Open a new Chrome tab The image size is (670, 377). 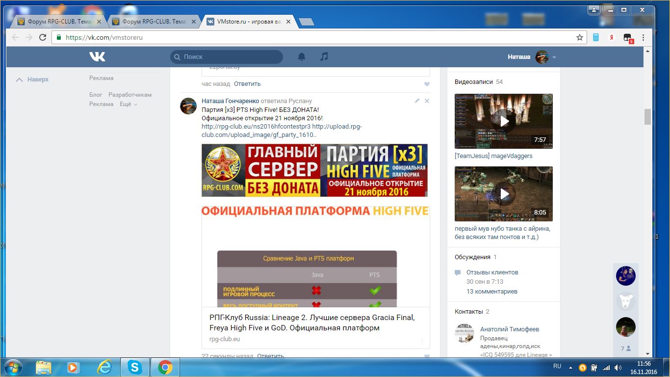pyautogui.click(x=307, y=22)
